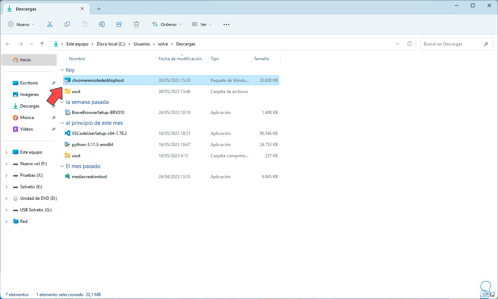Open the See more ellipsis menu

point(226,25)
